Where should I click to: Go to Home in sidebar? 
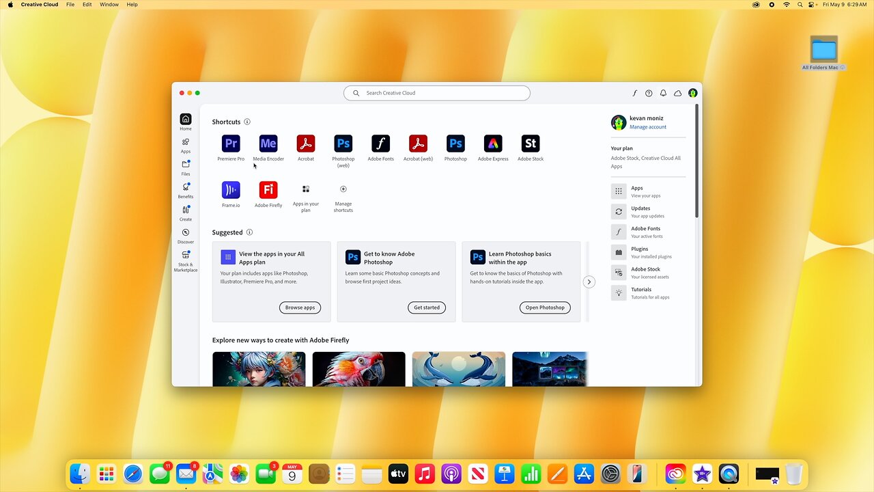coord(186,122)
